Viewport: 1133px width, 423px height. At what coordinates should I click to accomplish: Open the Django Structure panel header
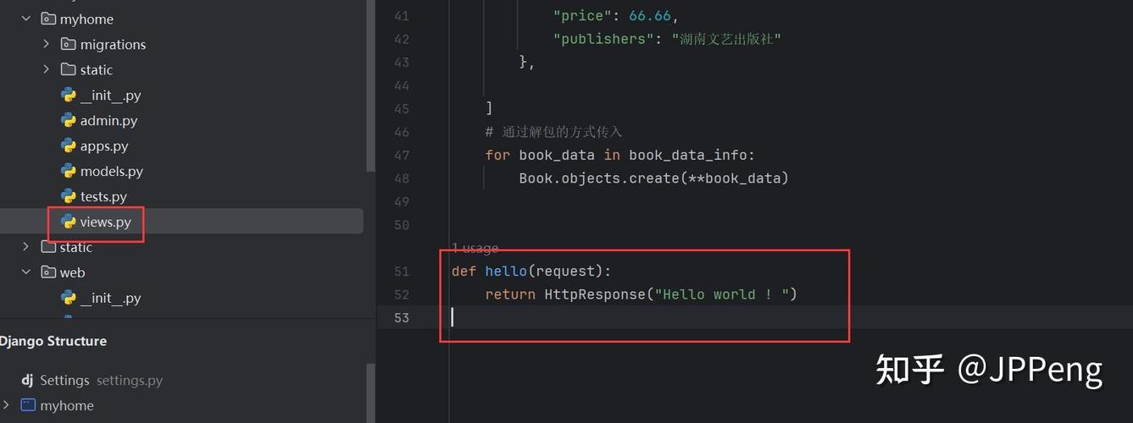tap(53, 341)
